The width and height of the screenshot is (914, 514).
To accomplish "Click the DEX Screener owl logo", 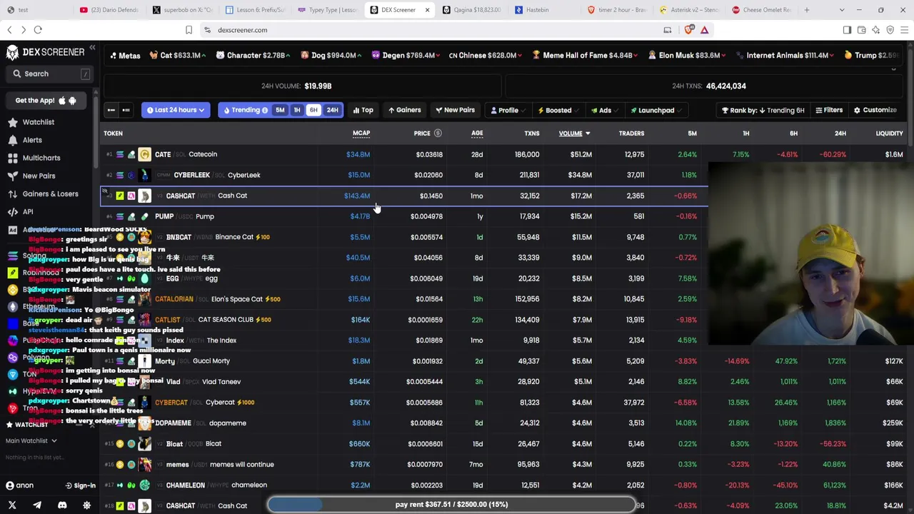I will click(12, 52).
